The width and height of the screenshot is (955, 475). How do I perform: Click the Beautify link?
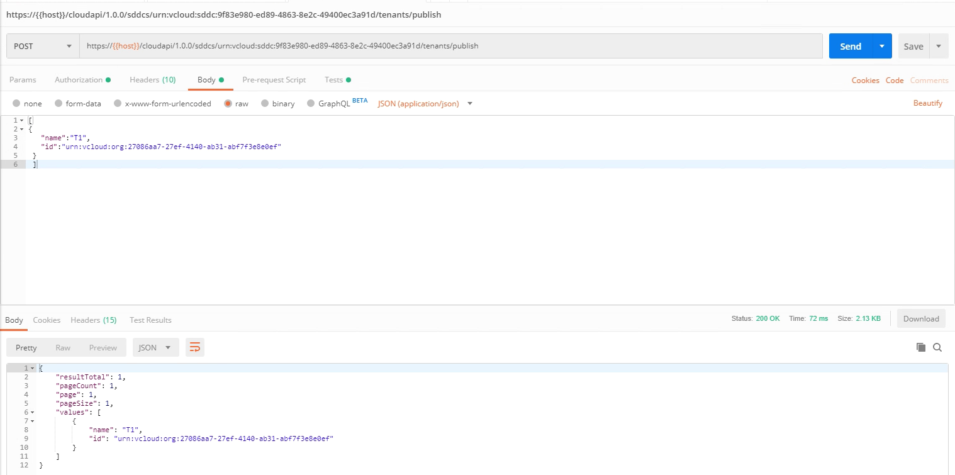tap(927, 103)
